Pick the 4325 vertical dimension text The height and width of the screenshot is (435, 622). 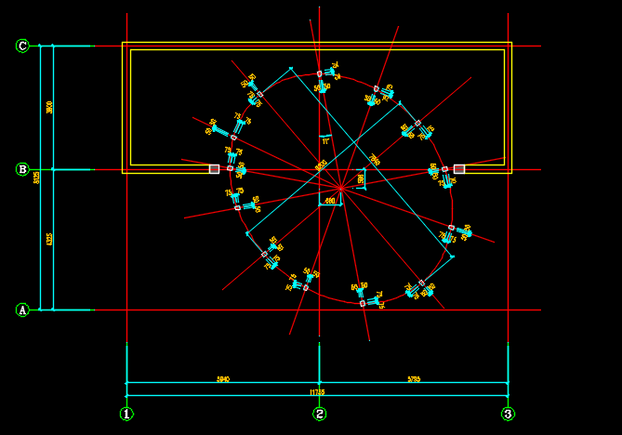[x=49, y=240]
